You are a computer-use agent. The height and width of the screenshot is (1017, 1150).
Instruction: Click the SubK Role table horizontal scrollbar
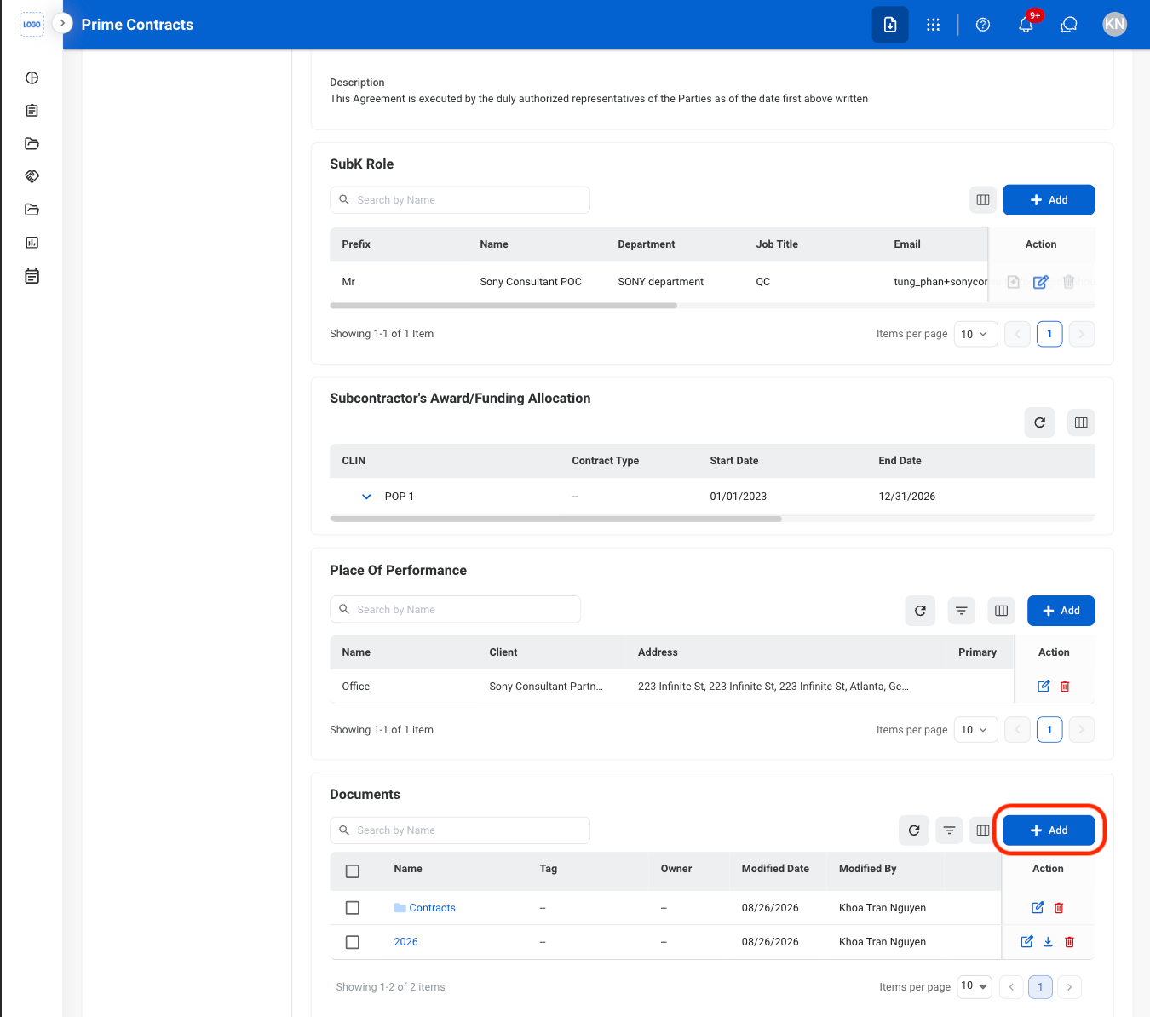[503, 305]
